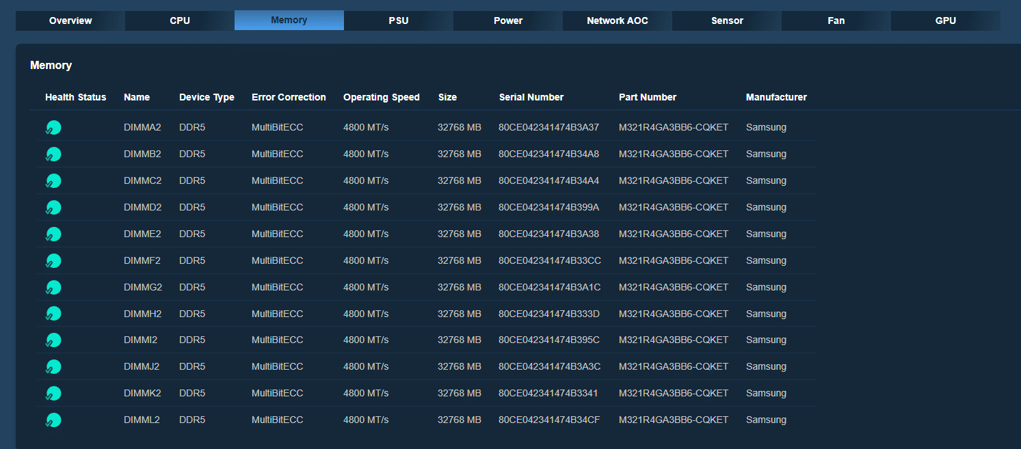
Task: Click the Name column header
Action: pos(137,97)
